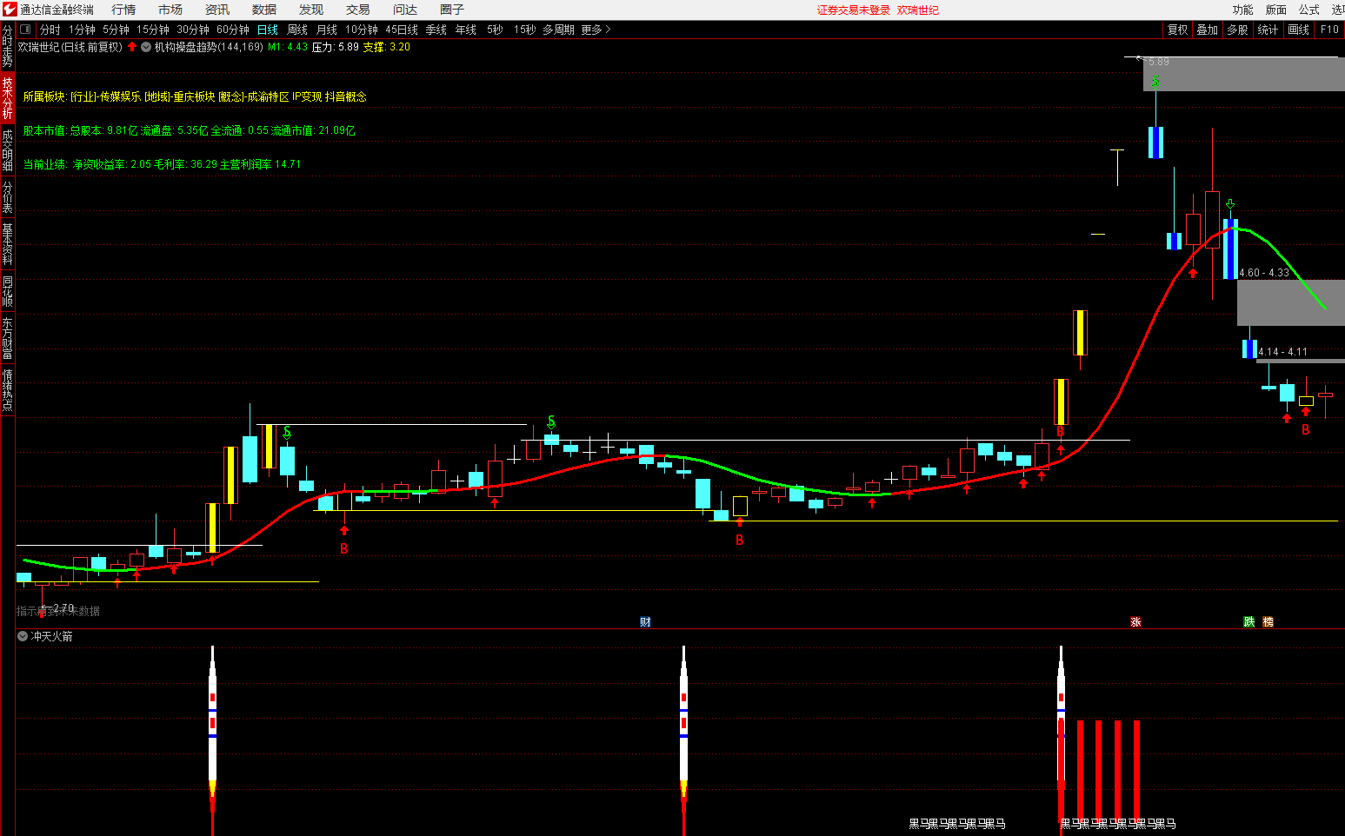1345x836 pixels.
Task: Click the 压力: 5.89 value in header
Action: [x=336, y=47]
